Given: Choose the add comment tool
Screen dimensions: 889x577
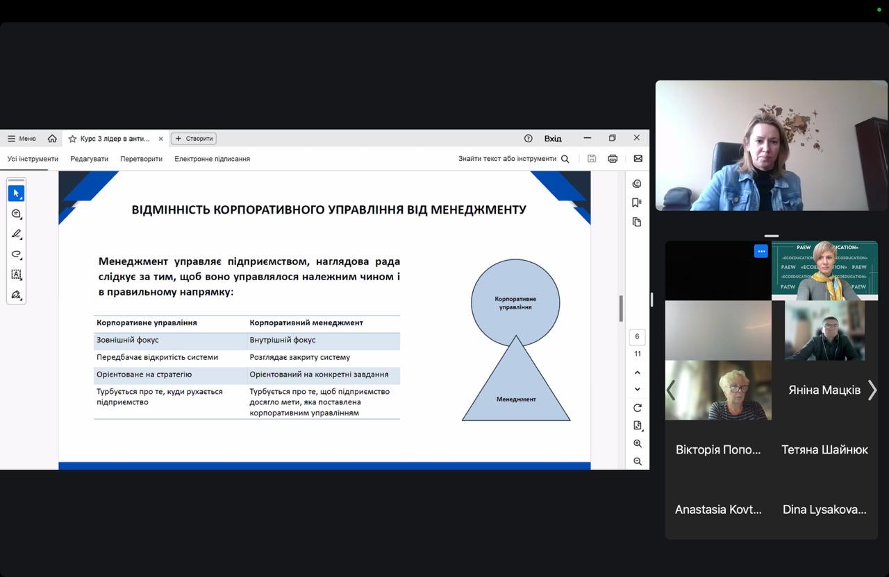Looking at the screenshot, I should (16, 214).
